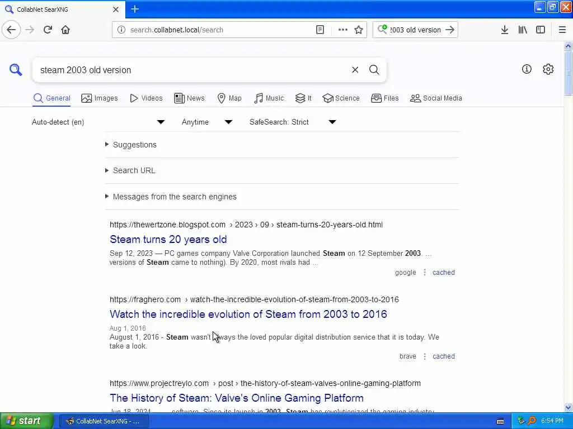573x429 pixels.
Task: Switch to the It category
Action: 303,98
